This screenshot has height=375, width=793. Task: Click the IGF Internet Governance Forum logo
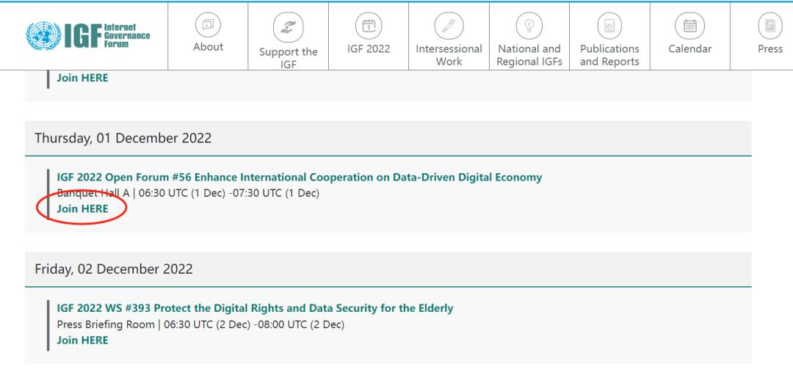tap(88, 36)
